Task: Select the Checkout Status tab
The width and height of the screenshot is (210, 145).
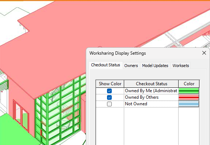Action: [x=106, y=65]
